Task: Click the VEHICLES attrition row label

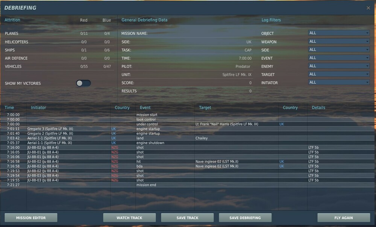Action: 13,67
